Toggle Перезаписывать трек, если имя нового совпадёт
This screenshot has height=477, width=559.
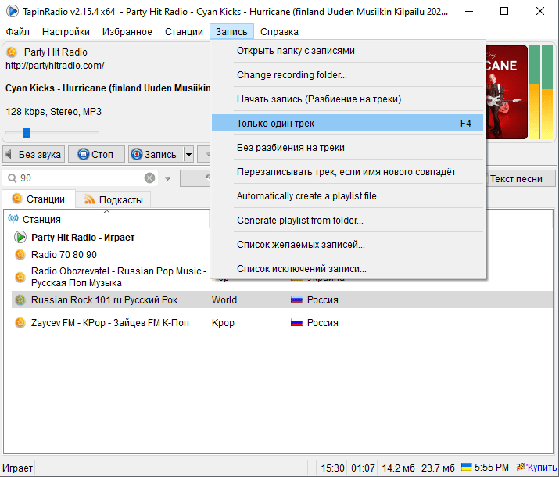click(x=348, y=172)
